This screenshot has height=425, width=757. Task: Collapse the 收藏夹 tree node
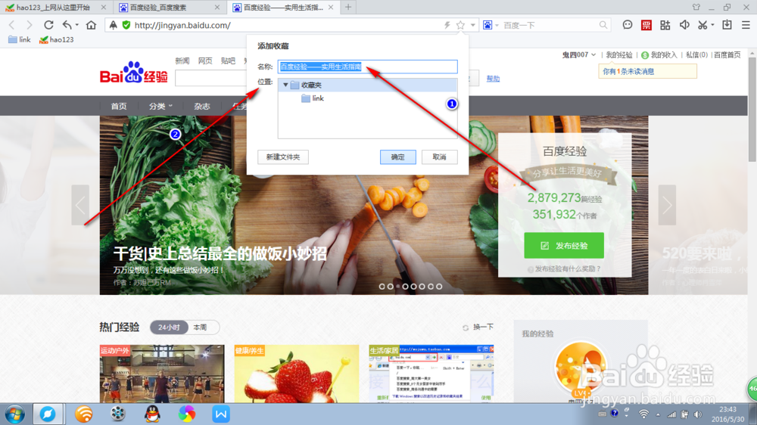click(285, 85)
